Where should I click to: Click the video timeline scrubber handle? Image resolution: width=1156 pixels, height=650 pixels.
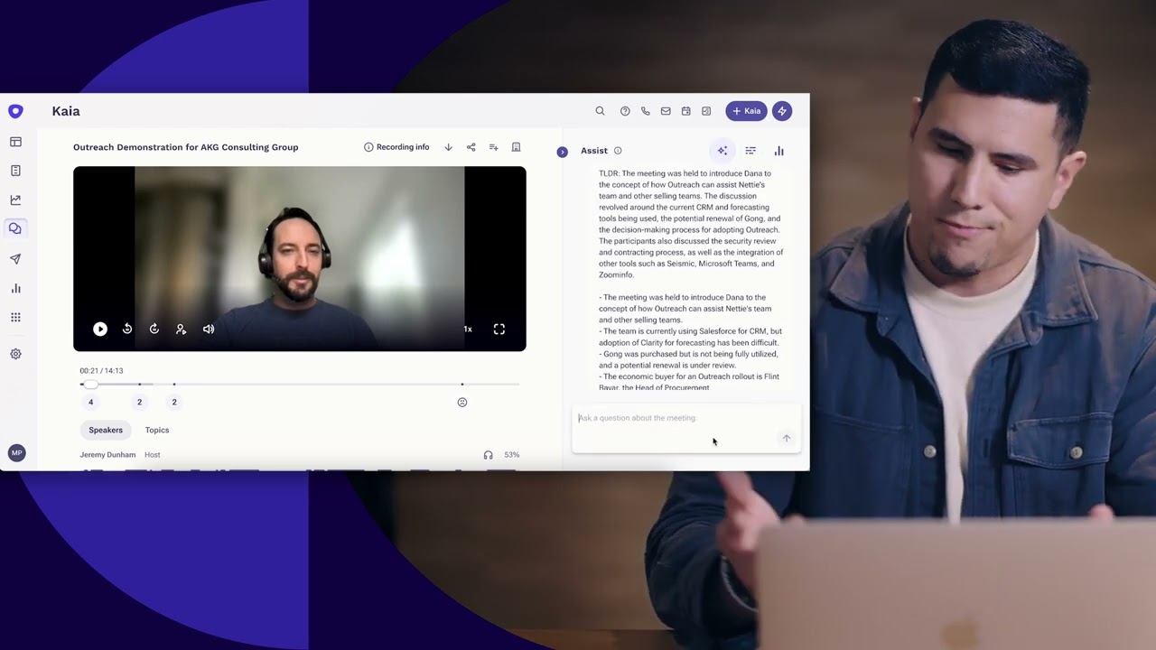click(x=90, y=385)
